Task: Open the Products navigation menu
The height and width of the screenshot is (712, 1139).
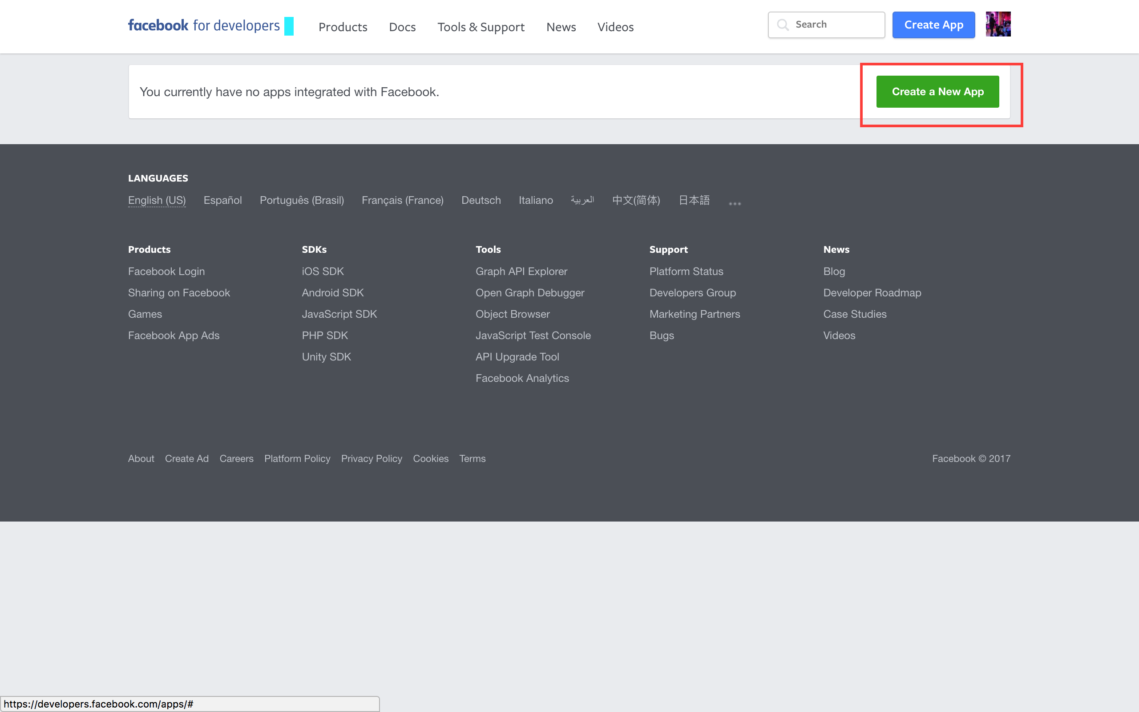Action: click(343, 27)
